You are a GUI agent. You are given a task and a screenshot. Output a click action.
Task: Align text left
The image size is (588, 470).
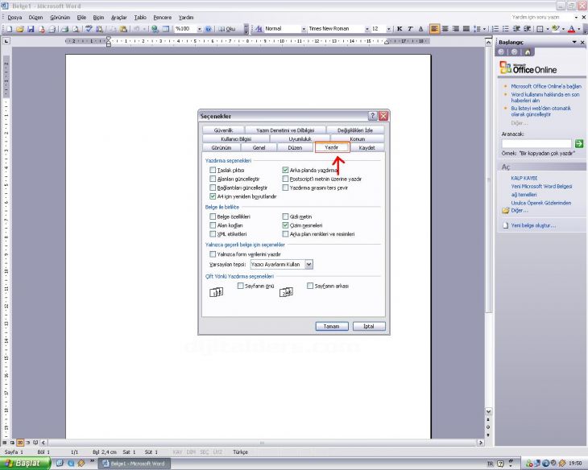(435, 29)
